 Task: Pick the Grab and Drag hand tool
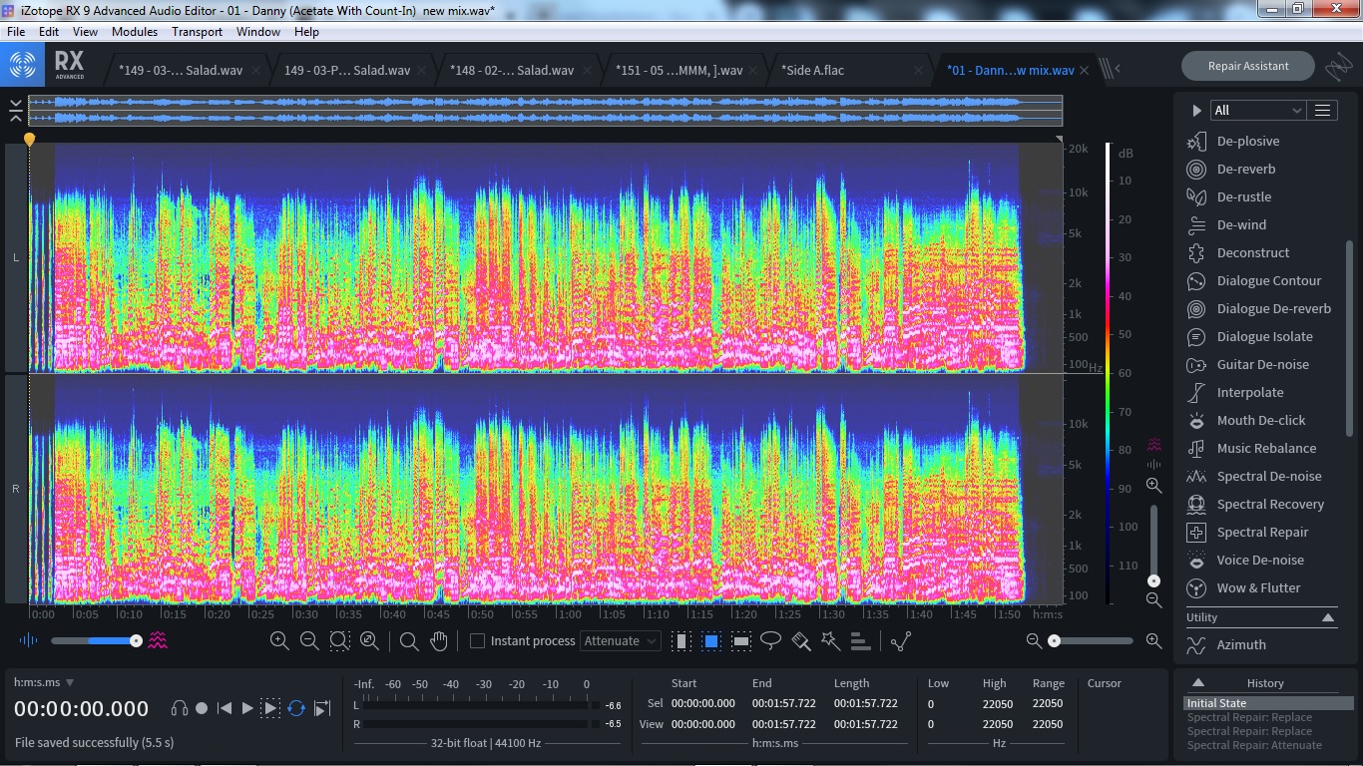(x=438, y=641)
